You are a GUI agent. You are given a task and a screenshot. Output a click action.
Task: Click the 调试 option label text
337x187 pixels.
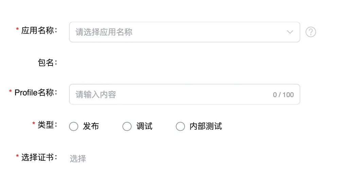(144, 127)
